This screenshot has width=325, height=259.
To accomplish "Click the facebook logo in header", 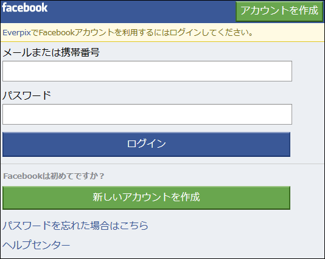I will [25, 8].
